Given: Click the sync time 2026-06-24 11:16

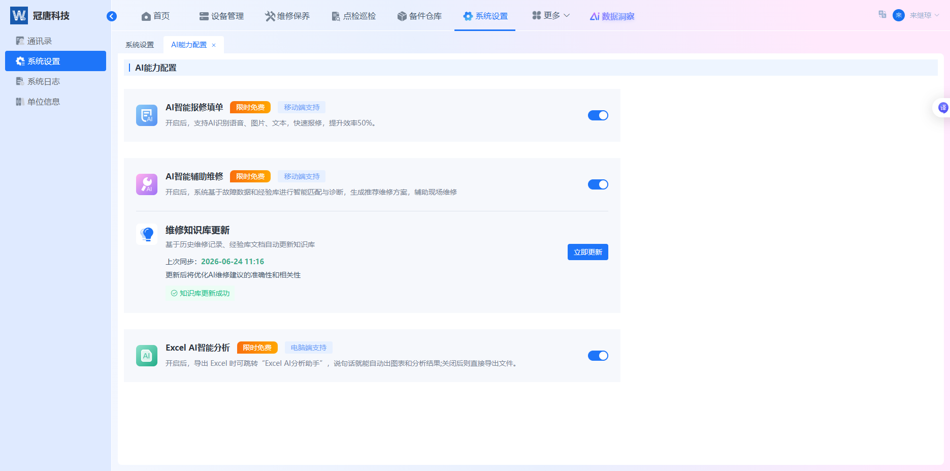Looking at the screenshot, I should coord(233,262).
